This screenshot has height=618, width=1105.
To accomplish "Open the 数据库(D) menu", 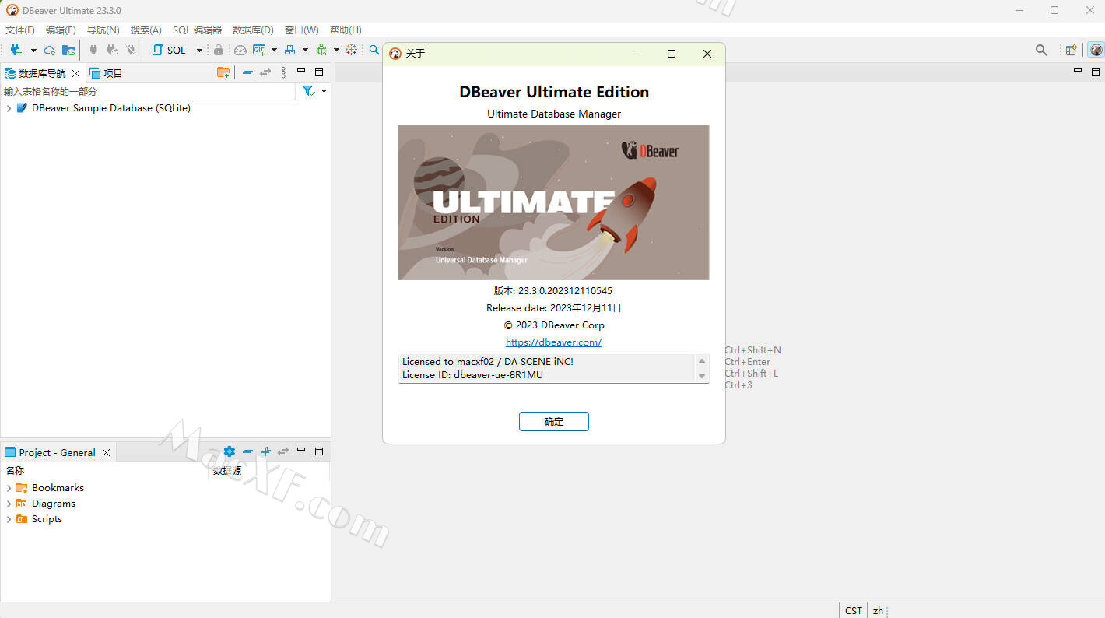I will (253, 30).
